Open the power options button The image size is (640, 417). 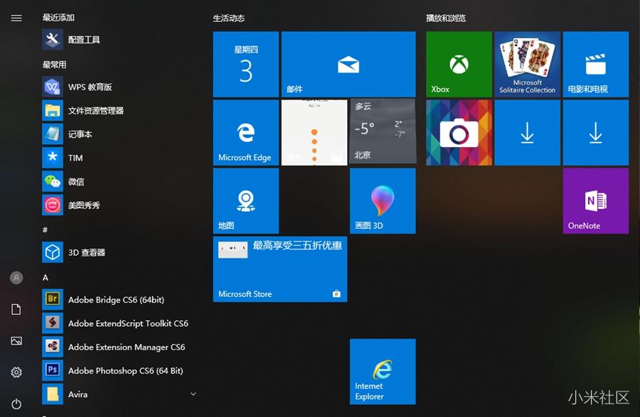click(16, 404)
